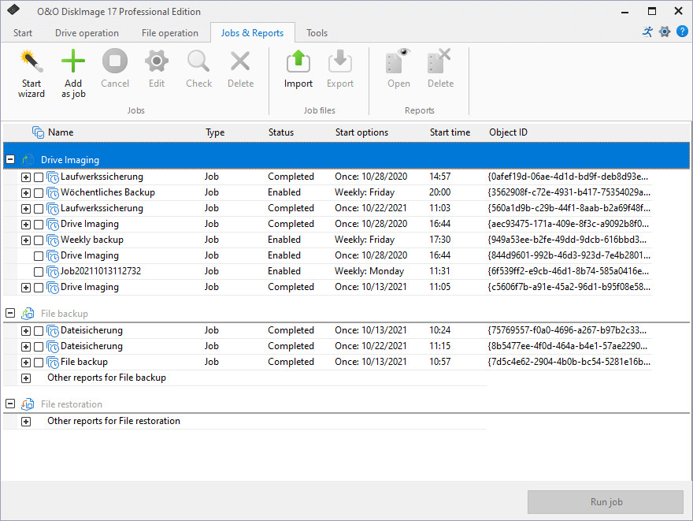Image resolution: width=693 pixels, height=521 pixels.
Task: Check the Wöchentliches Backup checkbox
Action: click(x=39, y=193)
